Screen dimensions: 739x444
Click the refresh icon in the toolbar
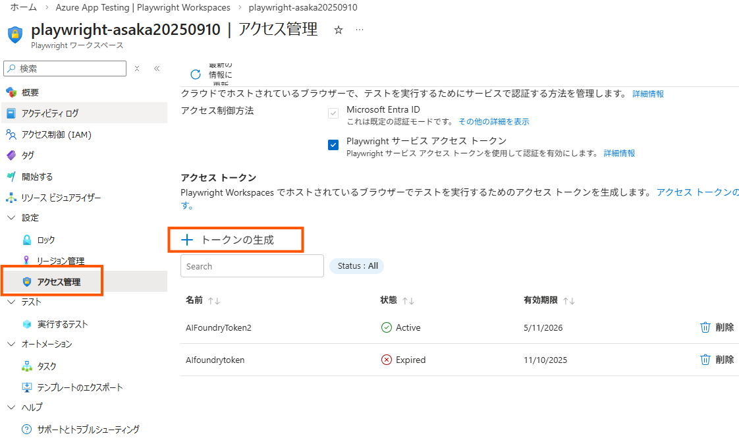click(x=196, y=74)
